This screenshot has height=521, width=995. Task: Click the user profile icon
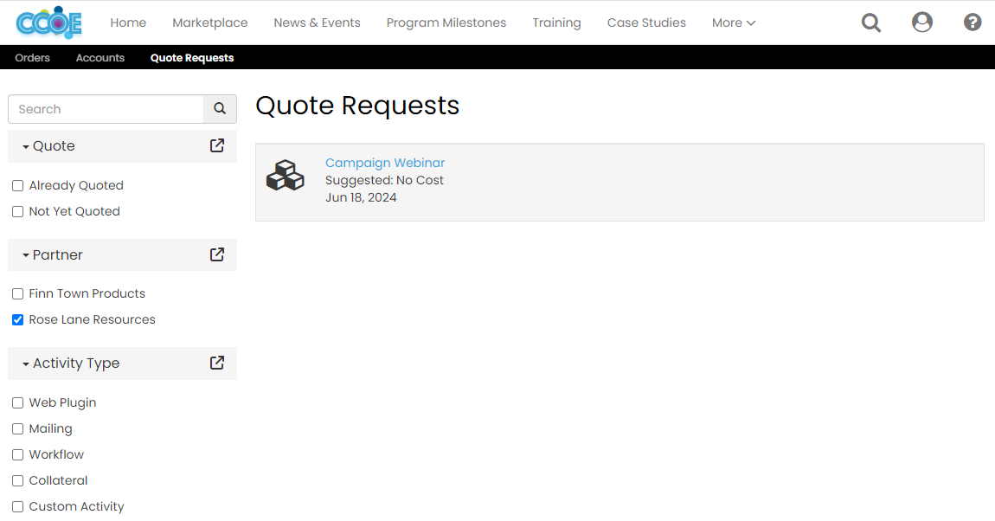921,22
